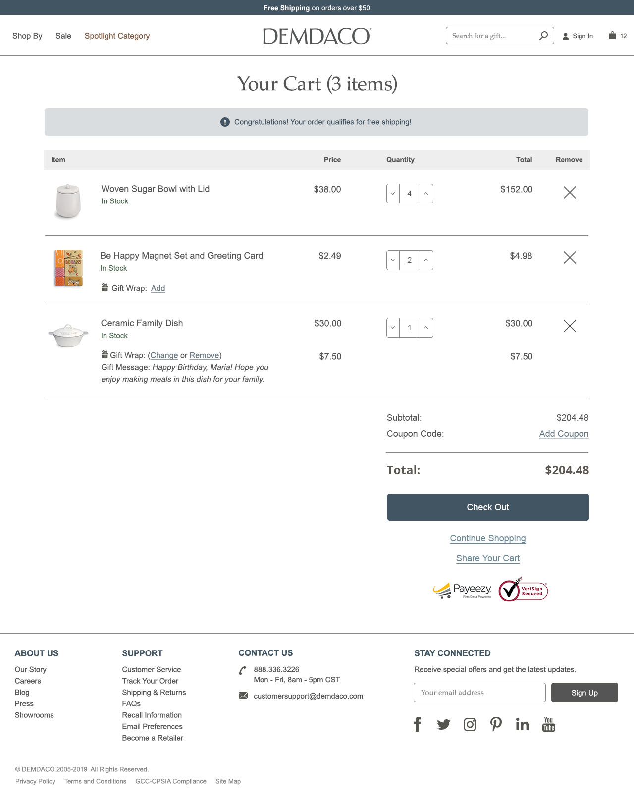
Task: Open the Twitter icon in footer
Action: pyautogui.click(x=444, y=725)
